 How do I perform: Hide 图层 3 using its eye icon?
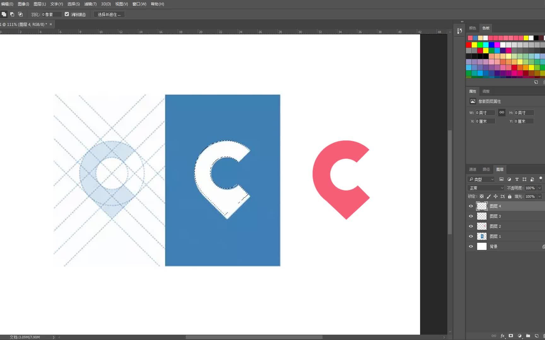[x=471, y=216]
